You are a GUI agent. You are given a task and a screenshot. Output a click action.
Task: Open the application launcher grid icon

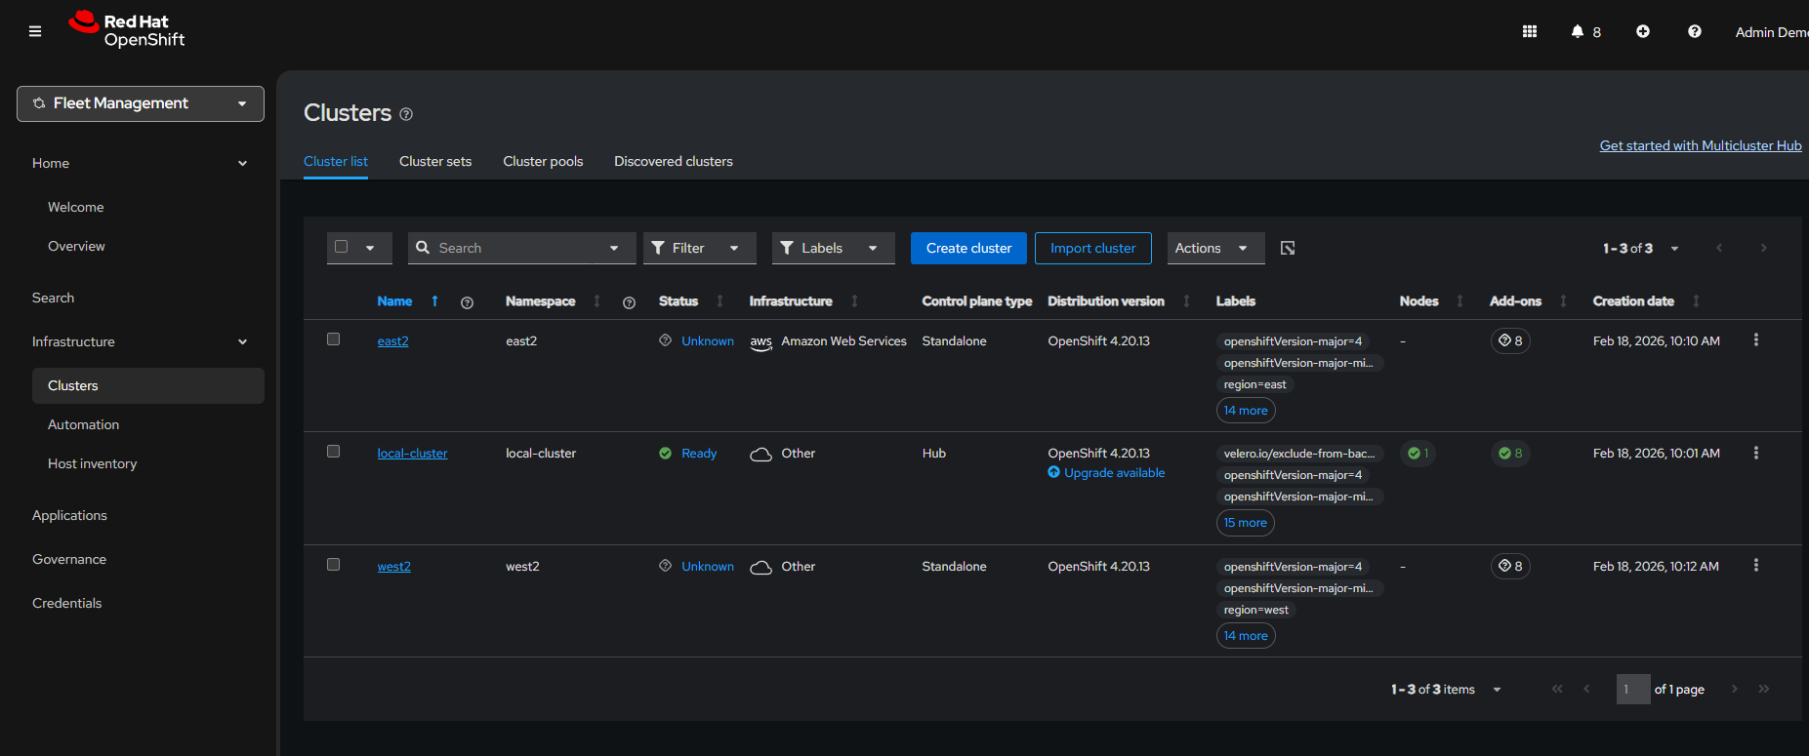[1529, 31]
